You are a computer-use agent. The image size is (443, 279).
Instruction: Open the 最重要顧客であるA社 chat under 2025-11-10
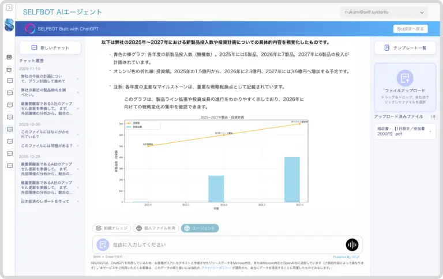click(x=47, y=108)
